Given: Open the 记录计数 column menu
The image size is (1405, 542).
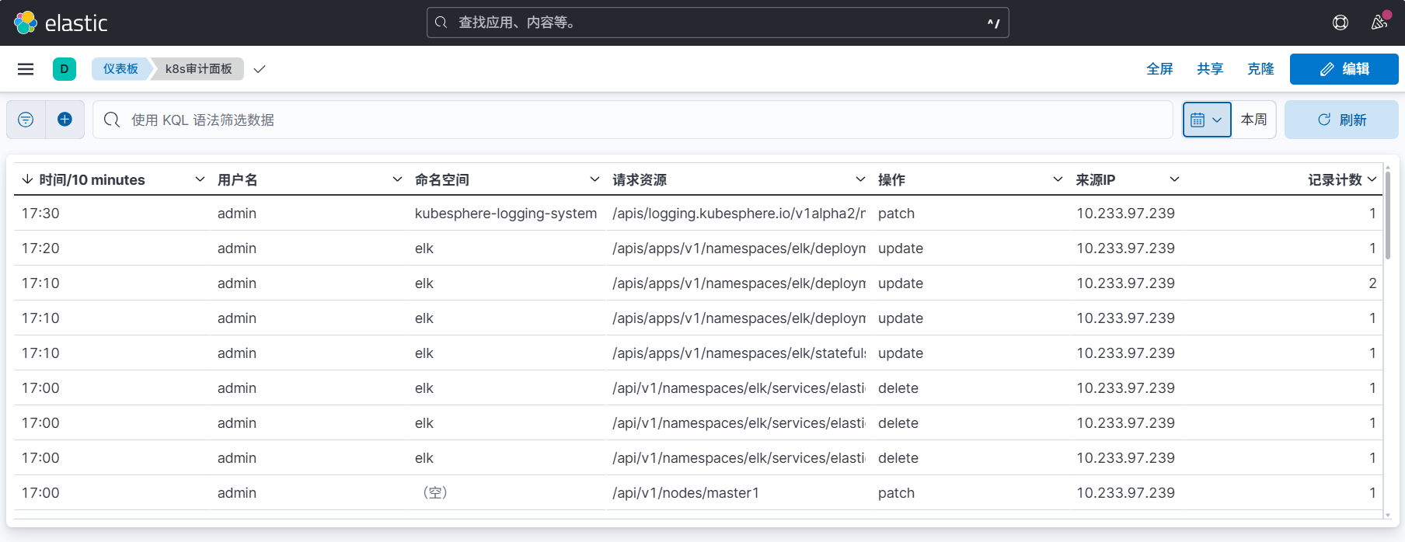Looking at the screenshot, I should (1372, 179).
